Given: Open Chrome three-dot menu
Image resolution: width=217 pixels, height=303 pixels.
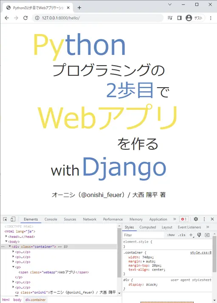Looking at the screenshot, I should coord(211,18).
